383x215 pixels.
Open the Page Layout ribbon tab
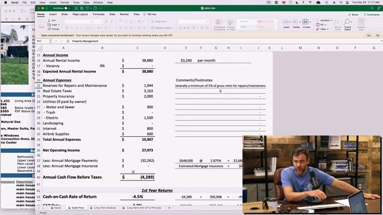(80, 14)
